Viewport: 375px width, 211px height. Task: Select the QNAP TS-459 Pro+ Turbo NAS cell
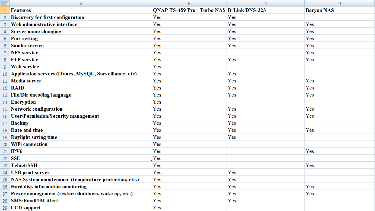189,11
